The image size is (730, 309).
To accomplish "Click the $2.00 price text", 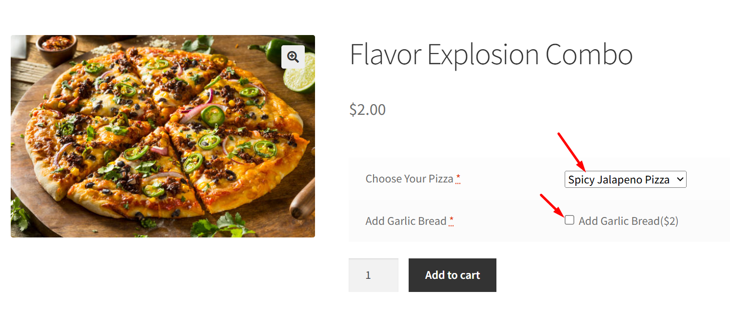I will tap(367, 109).
